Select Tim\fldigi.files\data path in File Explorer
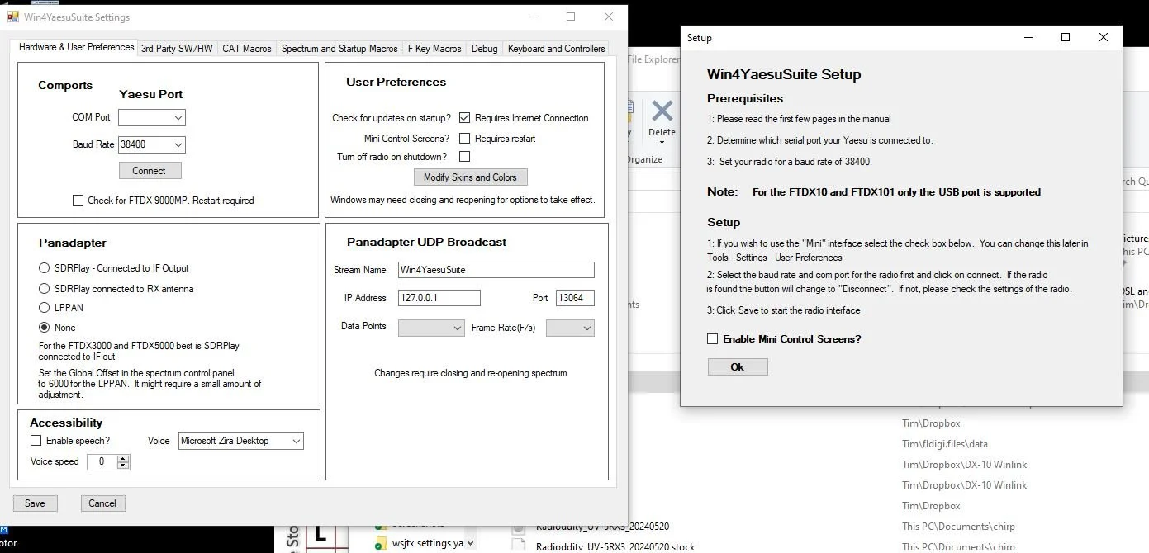This screenshot has width=1149, height=553. point(944,444)
